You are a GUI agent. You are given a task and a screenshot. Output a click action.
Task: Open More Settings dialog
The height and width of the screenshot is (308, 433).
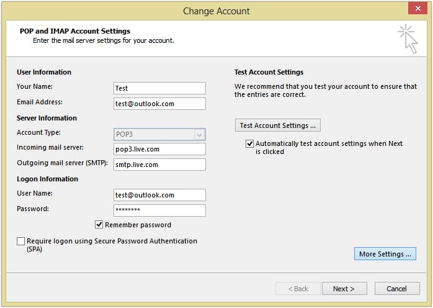[385, 254]
